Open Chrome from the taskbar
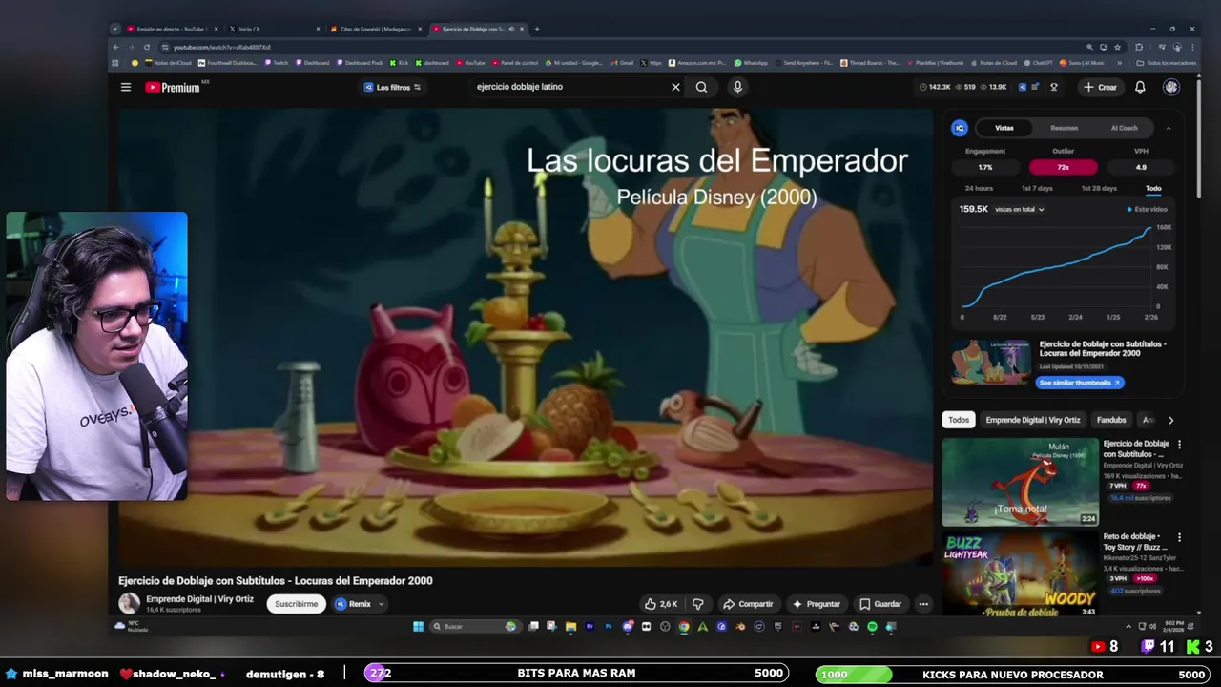The width and height of the screenshot is (1221, 687). (x=684, y=627)
